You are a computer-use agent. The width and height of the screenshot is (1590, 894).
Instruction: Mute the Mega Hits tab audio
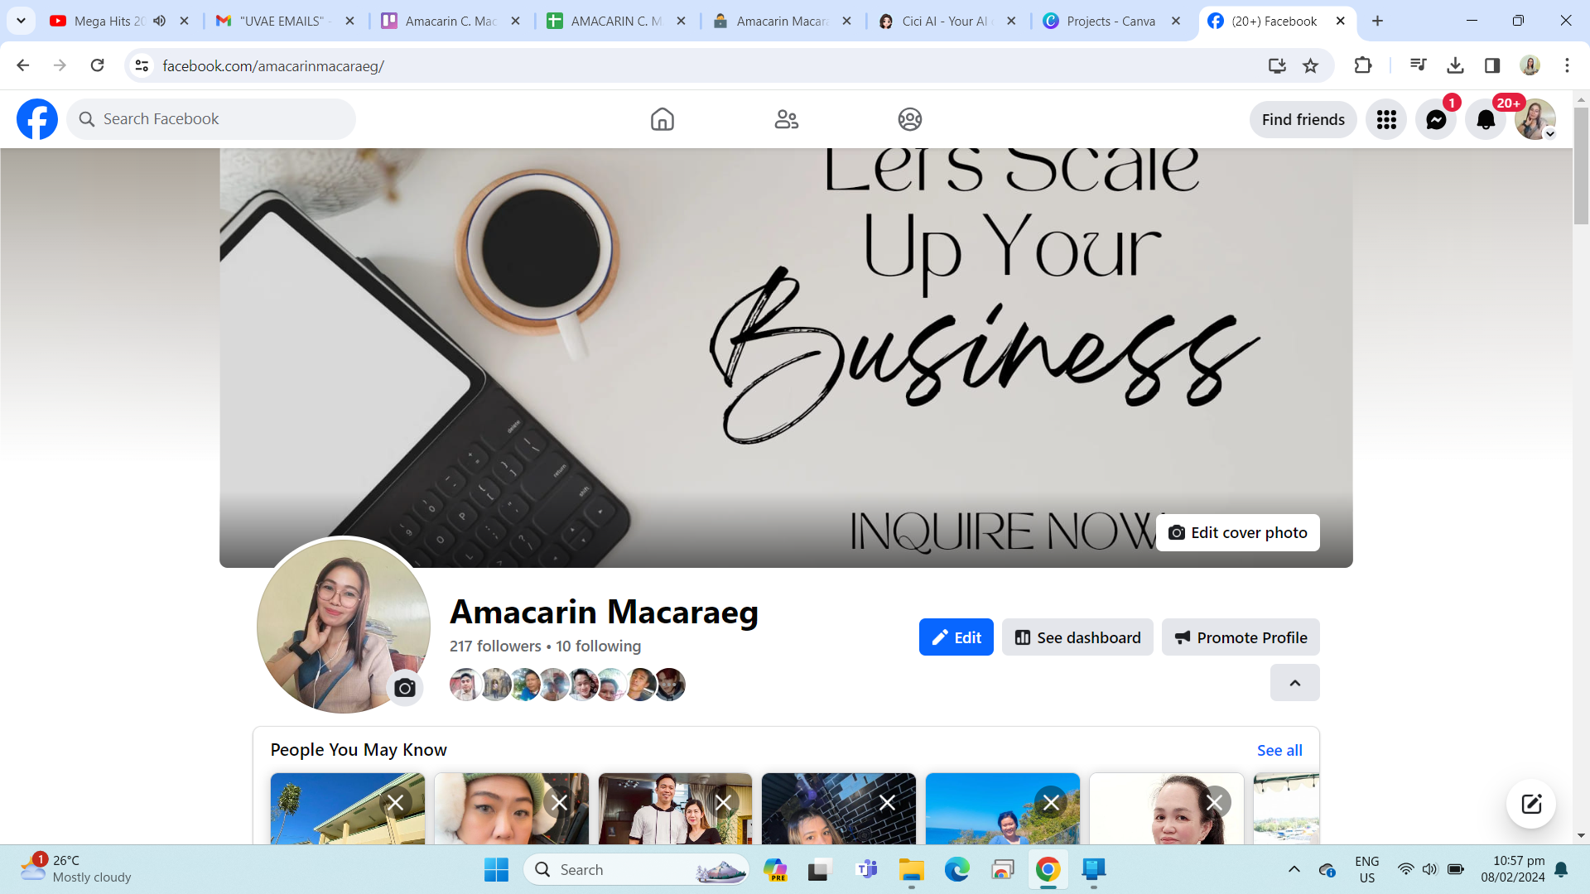pyautogui.click(x=159, y=21)
